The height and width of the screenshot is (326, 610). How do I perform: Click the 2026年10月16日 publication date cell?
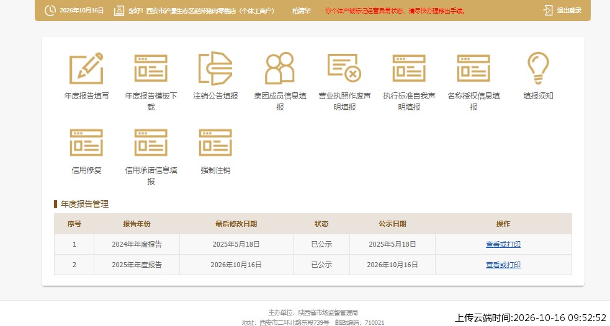(392, 265)
